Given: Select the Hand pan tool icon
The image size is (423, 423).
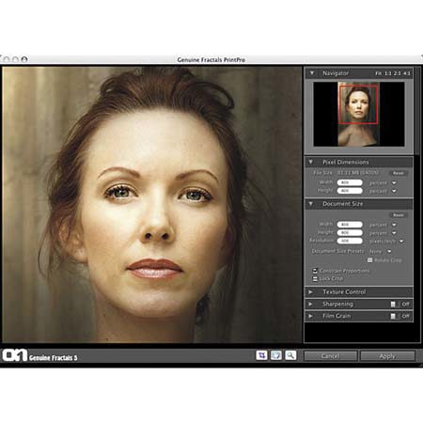Looking at the screenshot, I should point(276,355).
